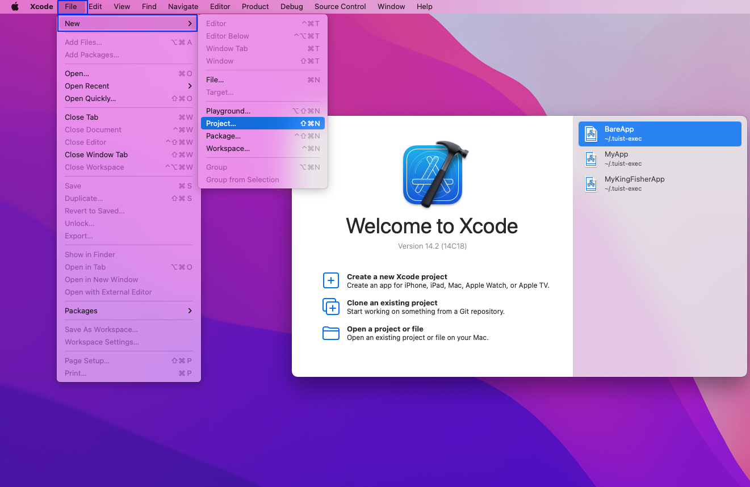Choose File… in the New submenu

[262, 79]
